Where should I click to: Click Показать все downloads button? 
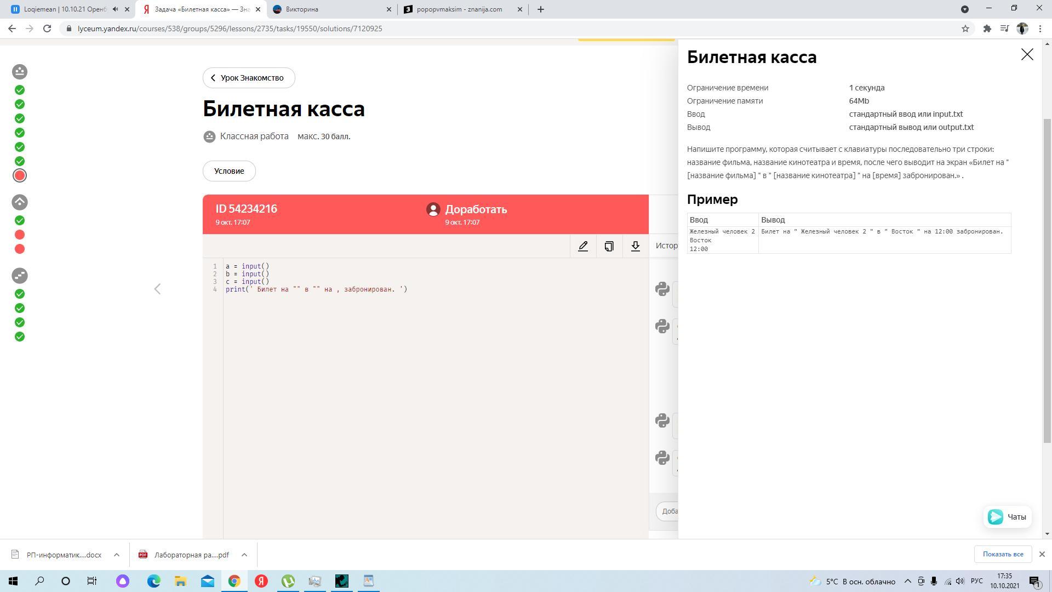[x=1003, y=554]
